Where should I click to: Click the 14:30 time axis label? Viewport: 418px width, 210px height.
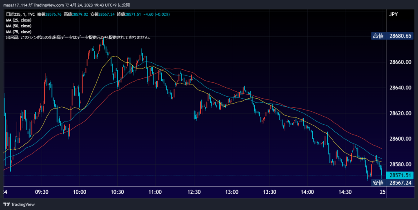(345, 192)
